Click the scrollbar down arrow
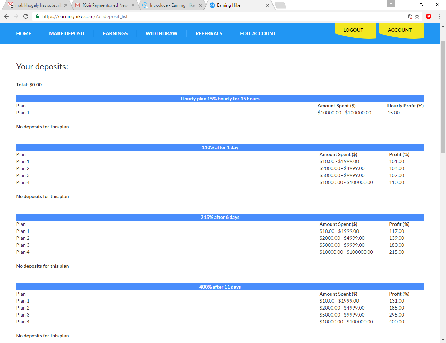The height and width of the screenshot is (343, 446). point(443,340)
